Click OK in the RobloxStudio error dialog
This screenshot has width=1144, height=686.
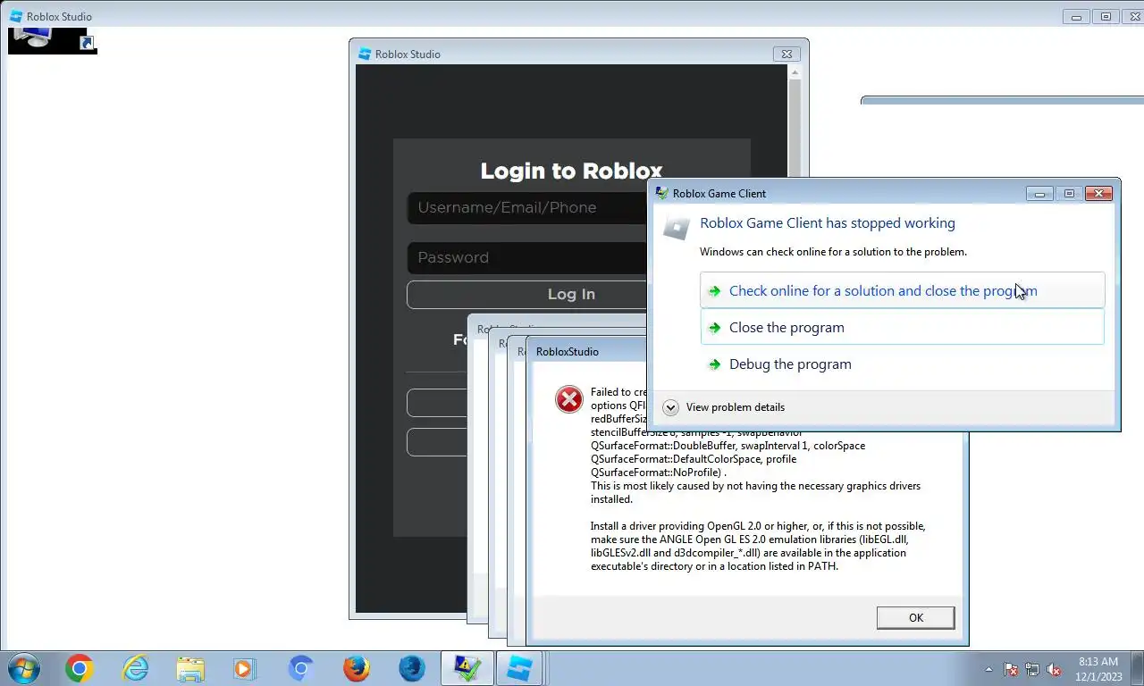click(915, 617)
